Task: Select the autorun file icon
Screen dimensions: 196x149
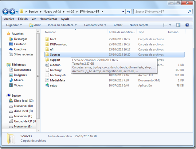Action: click(47, 65)
